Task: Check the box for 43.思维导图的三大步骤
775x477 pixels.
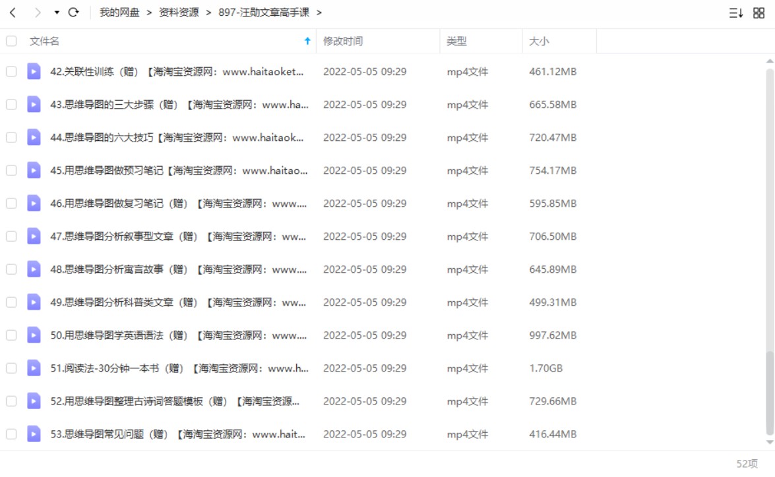Action: click(11, 105)
